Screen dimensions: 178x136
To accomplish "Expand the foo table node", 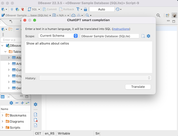I will 9,82.
